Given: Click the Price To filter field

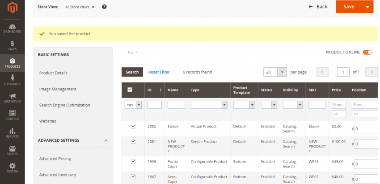Looking at the screenshot, I should (339, 114).
